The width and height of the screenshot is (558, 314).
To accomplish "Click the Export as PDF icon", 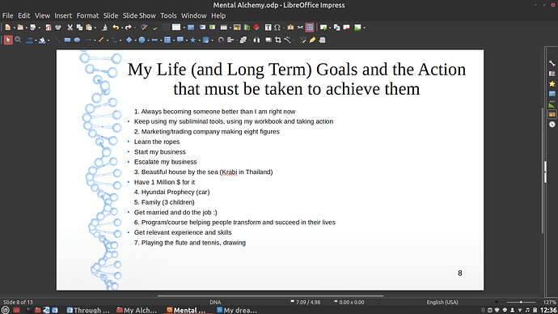I will coord(49,28).
